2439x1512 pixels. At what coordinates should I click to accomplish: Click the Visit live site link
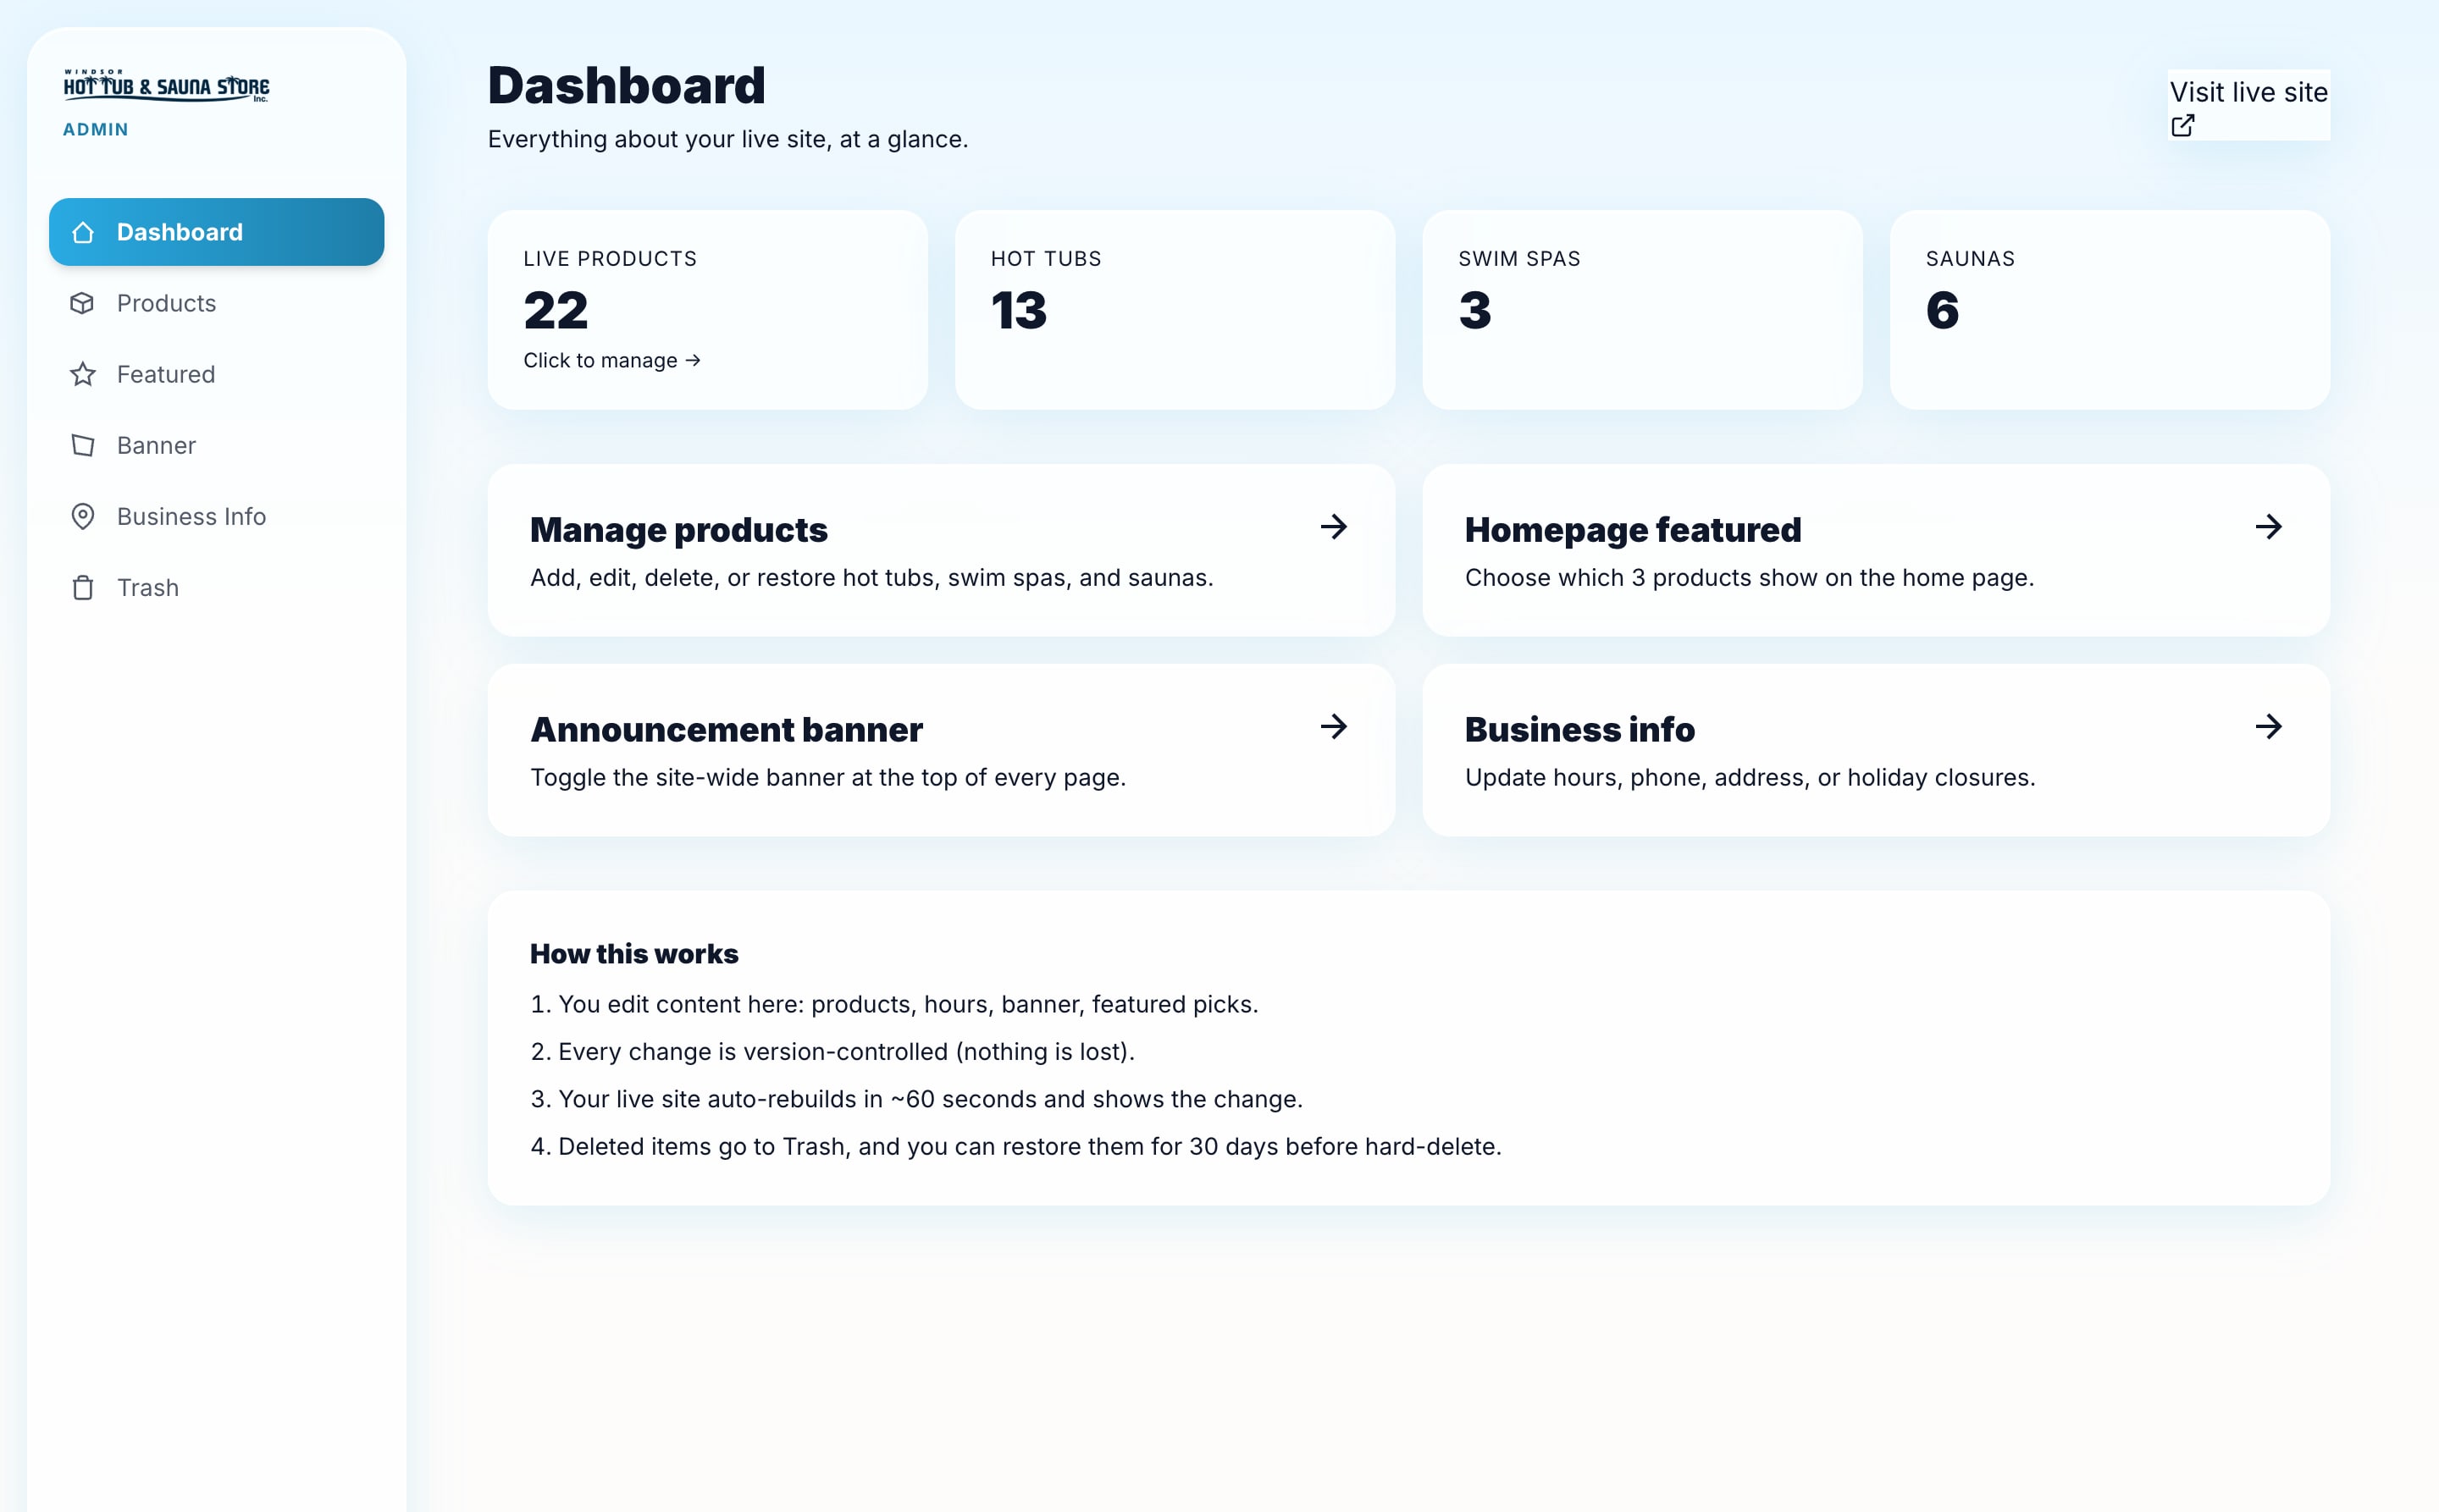[x=2248, y=105]
